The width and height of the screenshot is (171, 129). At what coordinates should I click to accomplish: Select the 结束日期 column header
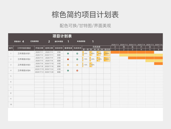coord(49,48)
